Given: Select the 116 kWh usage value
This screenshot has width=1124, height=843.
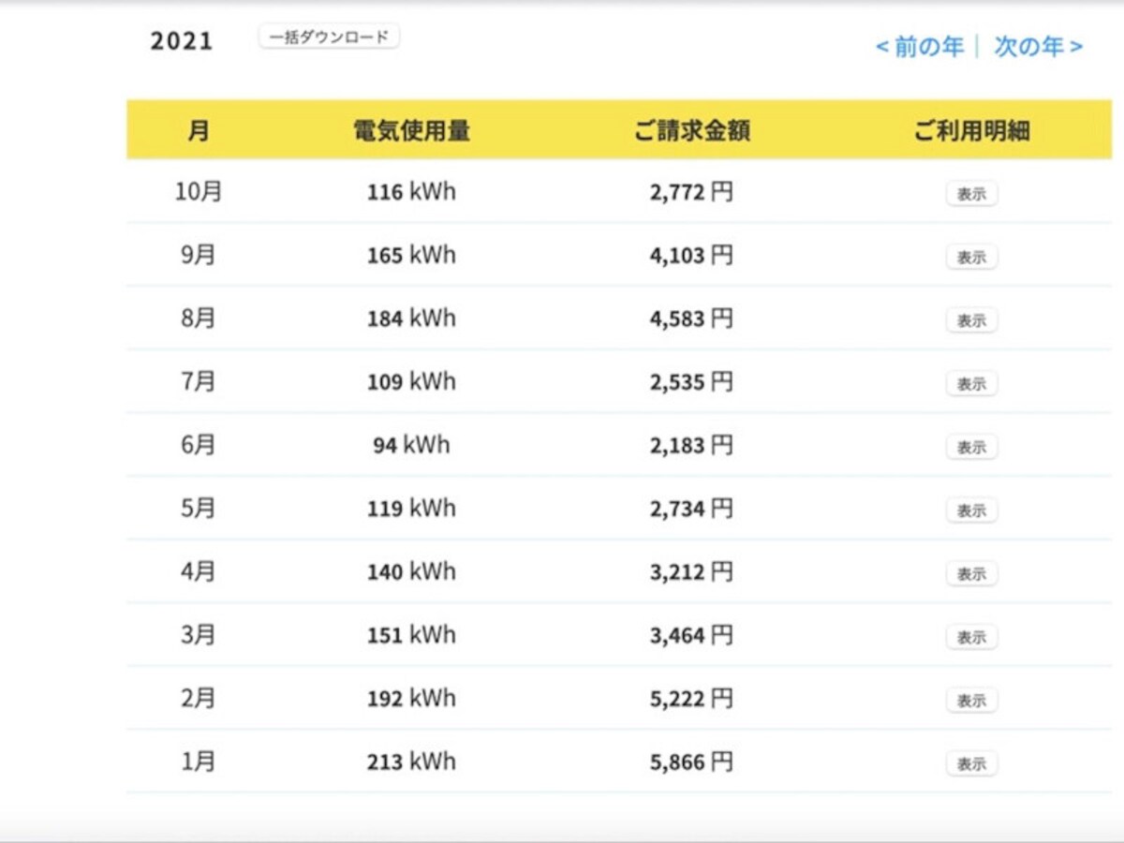Looking at the screenshot, I should click(x=411, y=192).
